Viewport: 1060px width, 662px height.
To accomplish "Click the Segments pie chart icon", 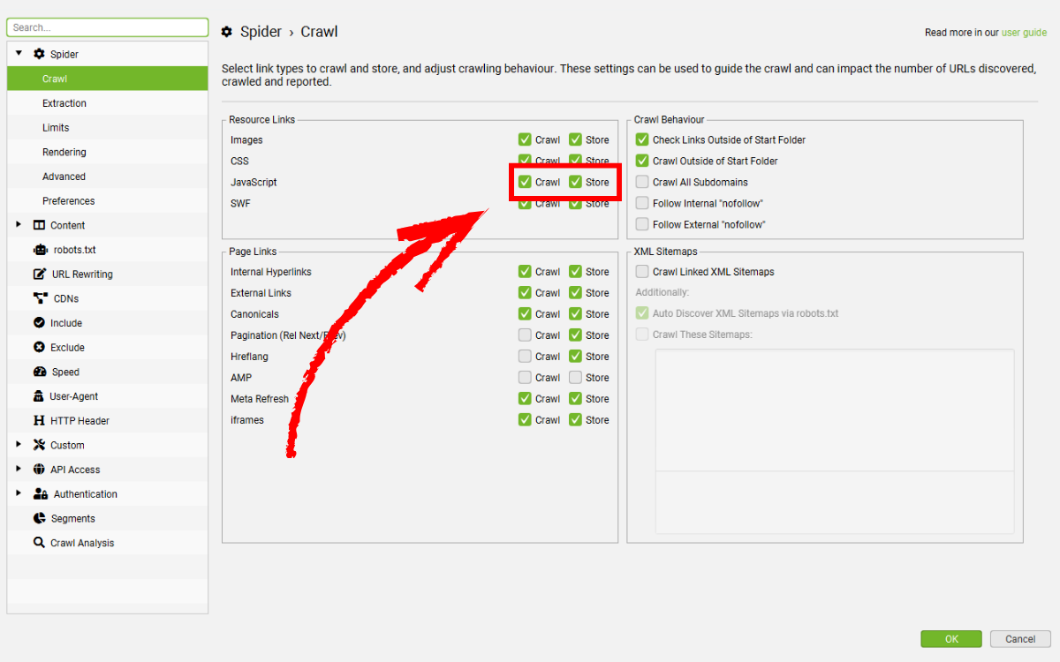I will click(x=40, y=518).
